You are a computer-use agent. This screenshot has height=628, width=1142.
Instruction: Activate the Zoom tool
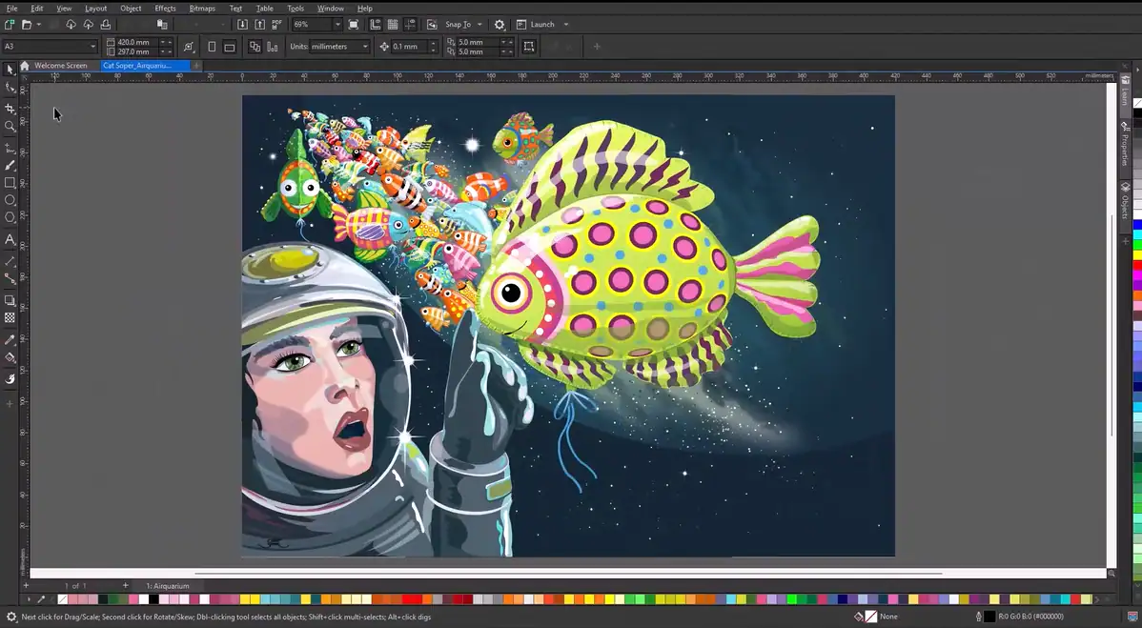(x=10, y=124)
